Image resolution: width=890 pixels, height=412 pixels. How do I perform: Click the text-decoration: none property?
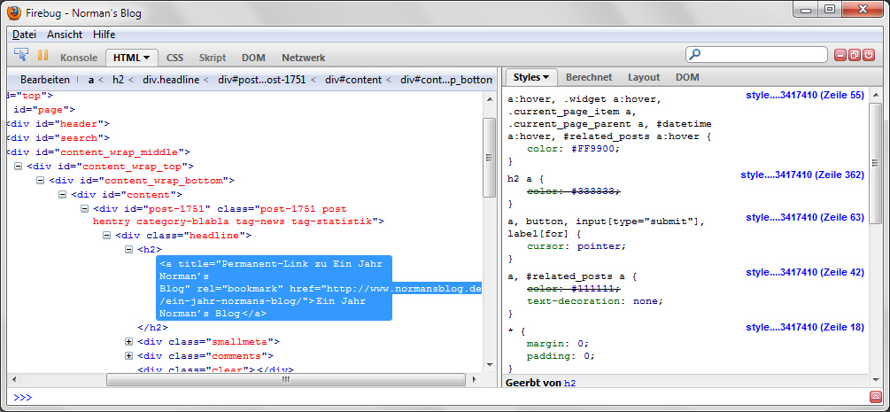[x=595, y=300]
